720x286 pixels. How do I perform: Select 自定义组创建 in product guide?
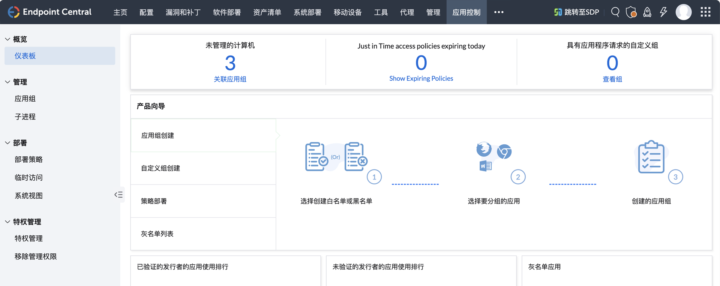tap(160, 168)
